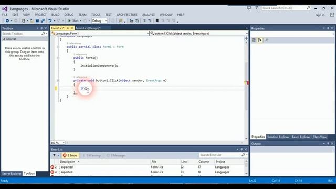
Task: Click the editor split window handle
Action: pos(246,38)
